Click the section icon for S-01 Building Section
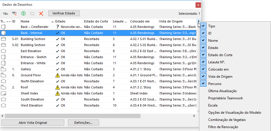 (x=3, y=39)
